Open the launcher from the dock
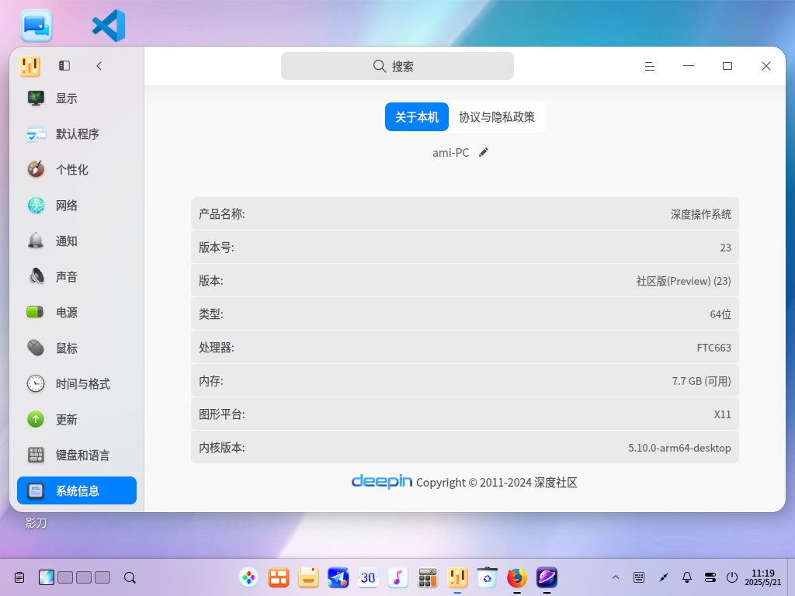795x596 pixels. [249, 577]
